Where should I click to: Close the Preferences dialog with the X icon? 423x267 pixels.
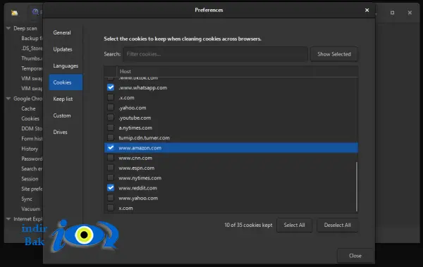pos(367,11)
